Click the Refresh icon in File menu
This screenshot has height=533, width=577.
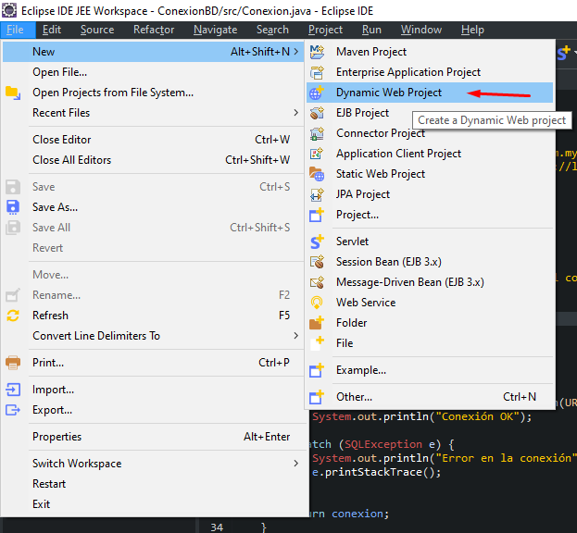(13, 316)
